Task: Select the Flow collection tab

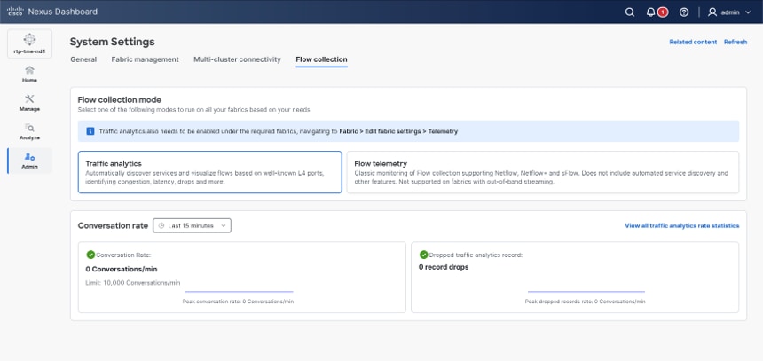Action: 322,59
